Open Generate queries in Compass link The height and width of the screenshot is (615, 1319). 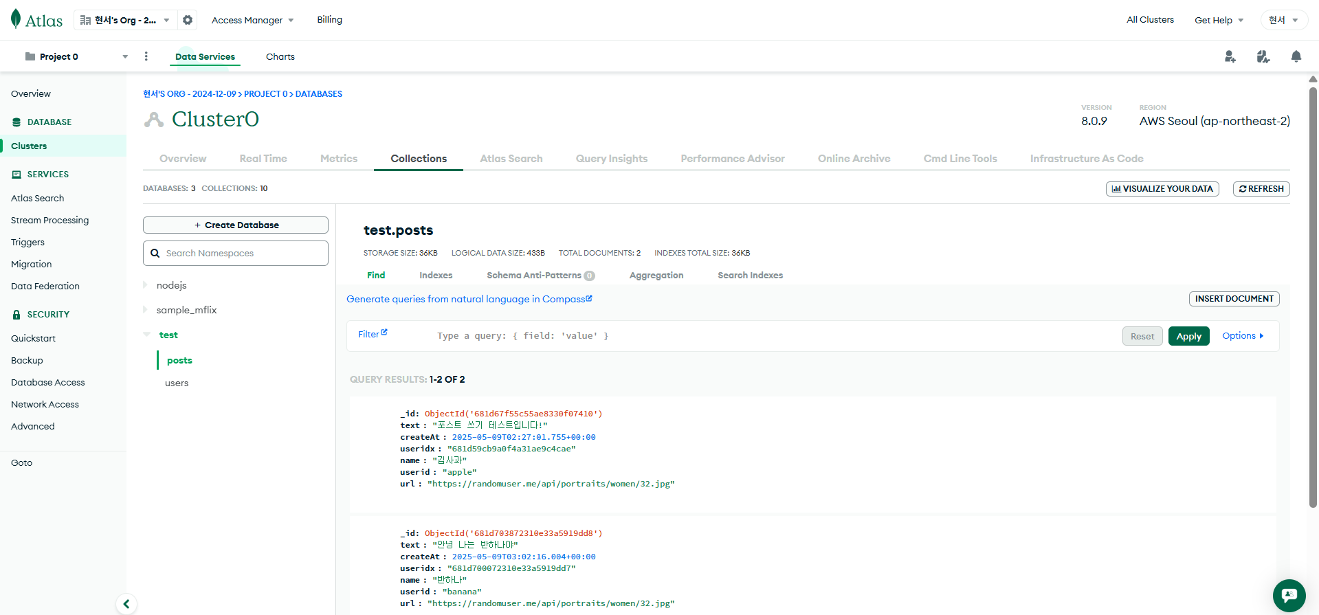pos(469,299)
